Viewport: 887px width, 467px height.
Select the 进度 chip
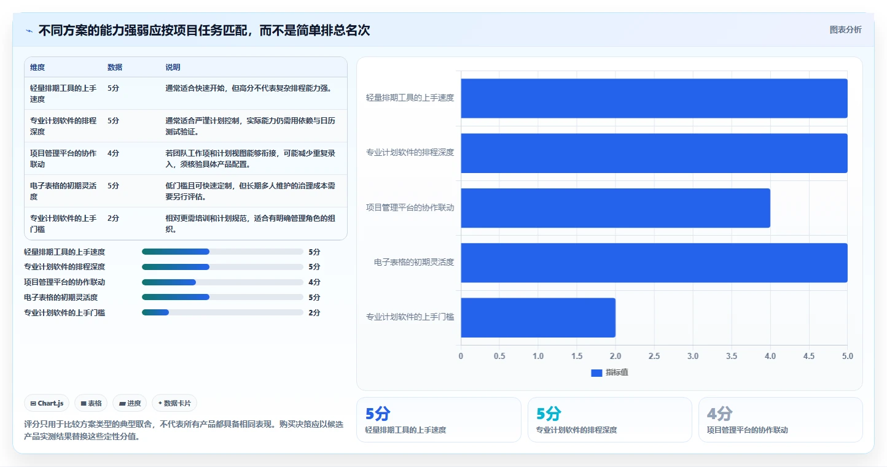point(130,403)
